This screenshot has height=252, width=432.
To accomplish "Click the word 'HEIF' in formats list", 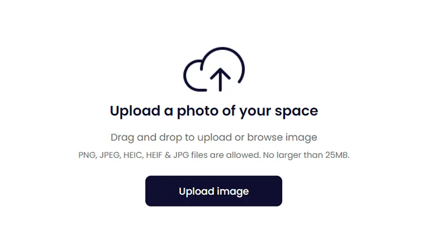I will click(154, 155).
